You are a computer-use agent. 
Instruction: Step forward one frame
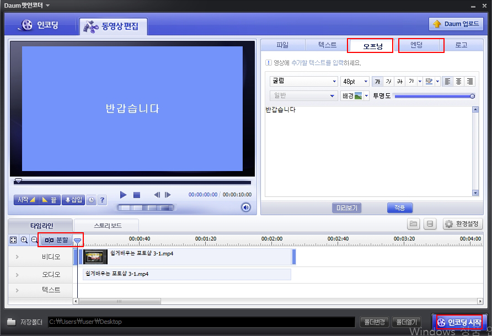pyautogui.click(x=168, y=195)
